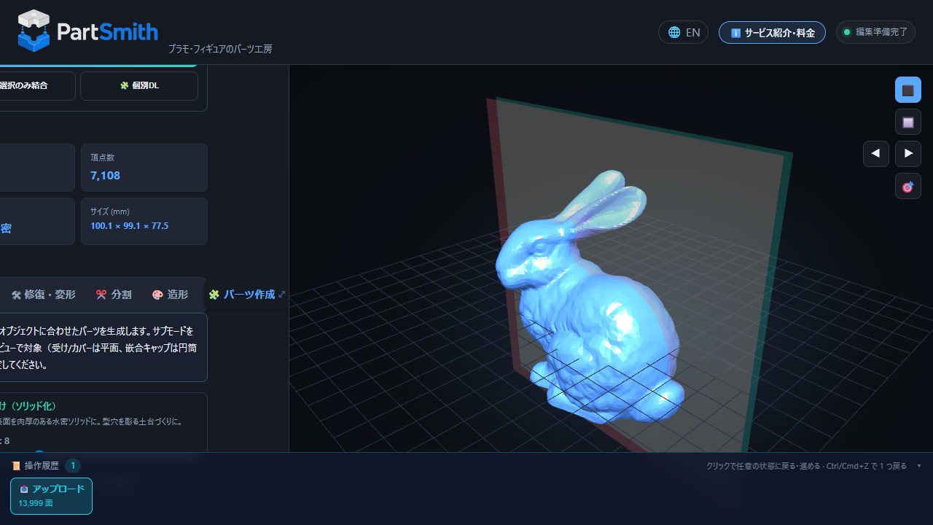The width and height of the screenshot is (933, 525).
Task: Click the 編集準備完了 status indicator
Action: [875, 32]
